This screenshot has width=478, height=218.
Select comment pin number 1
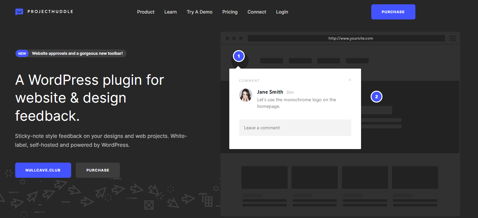[239, 56]
